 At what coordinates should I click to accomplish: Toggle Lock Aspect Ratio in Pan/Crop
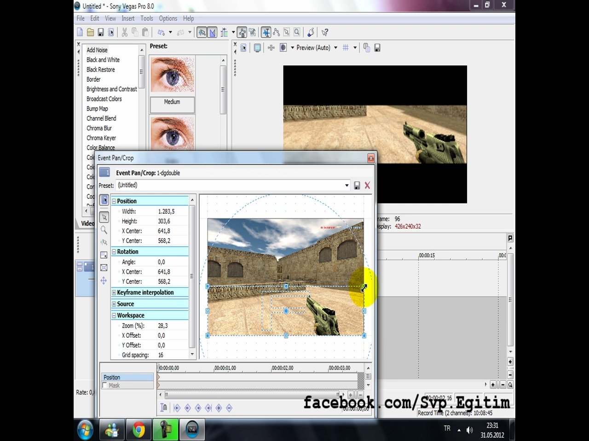[104, 255]
